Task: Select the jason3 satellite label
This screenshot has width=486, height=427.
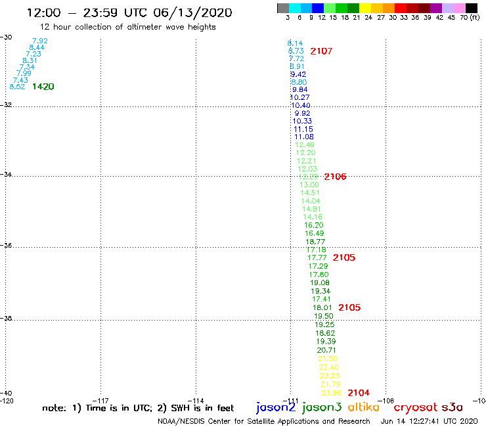Action: click(322, 407)
